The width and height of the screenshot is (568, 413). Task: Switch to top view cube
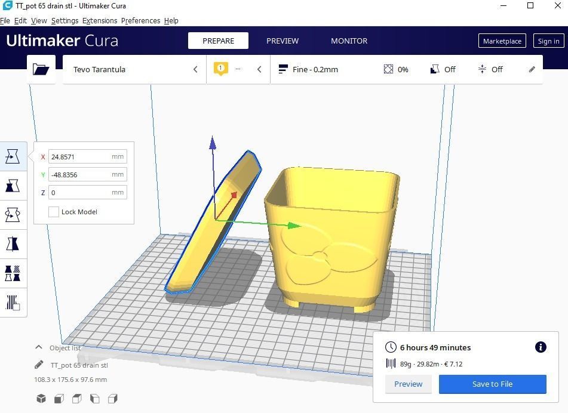[77, 399]
